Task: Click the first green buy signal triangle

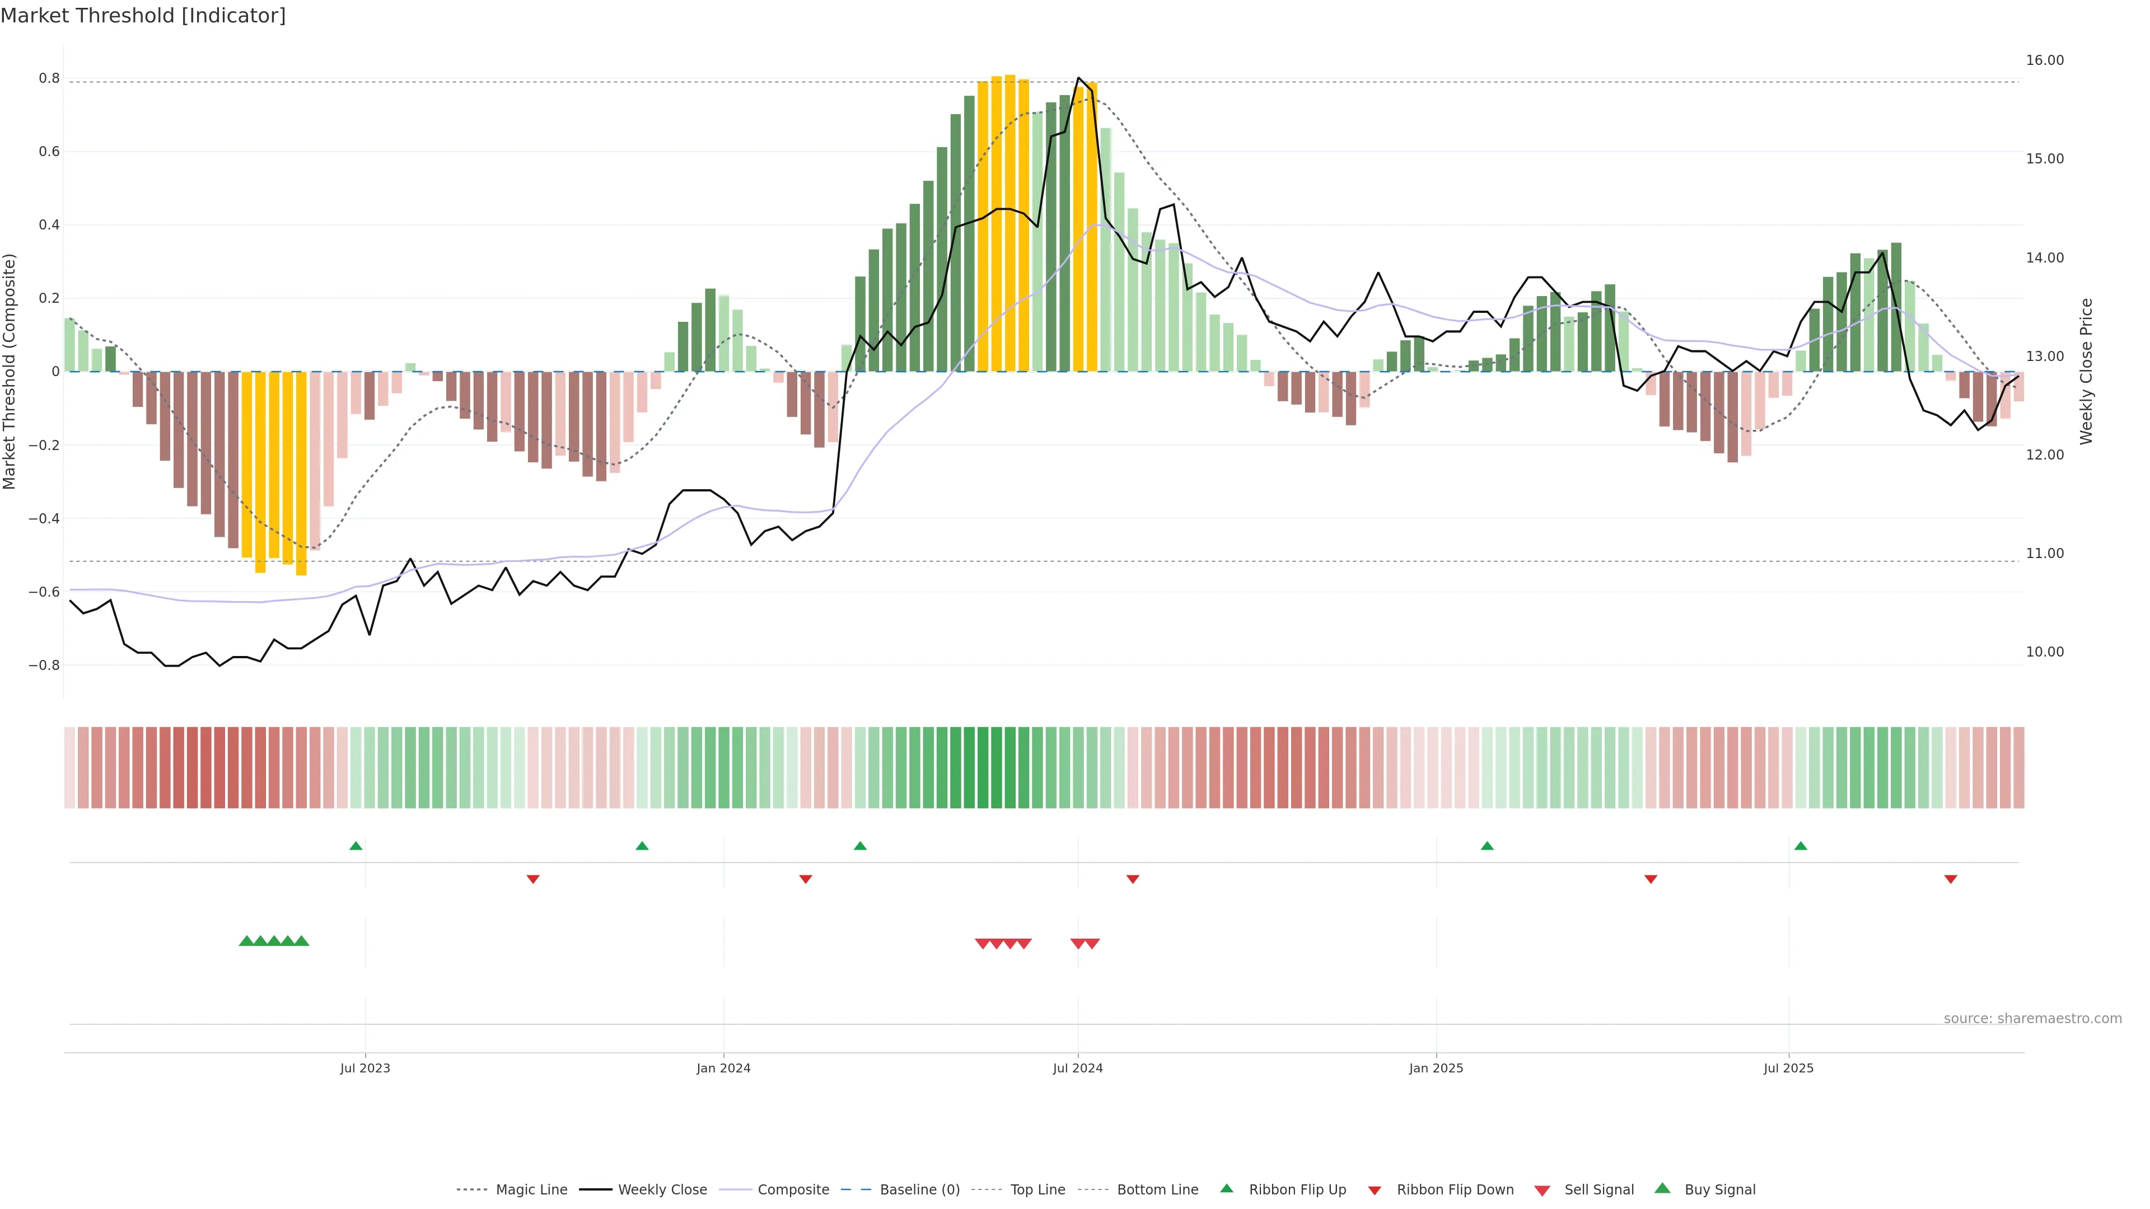Action: click(246, 941)
